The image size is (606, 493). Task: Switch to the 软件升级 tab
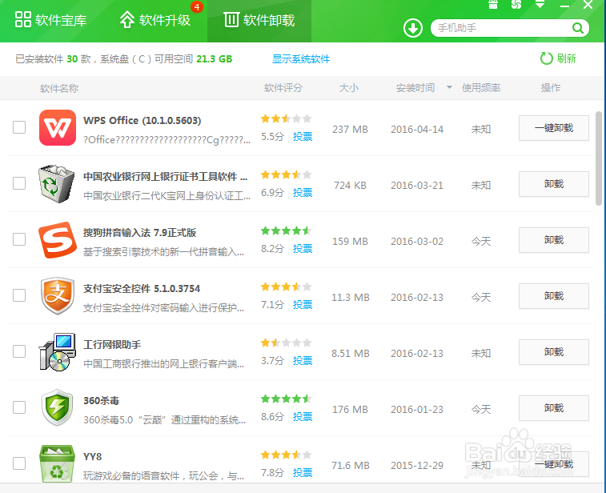pos(155,20)
